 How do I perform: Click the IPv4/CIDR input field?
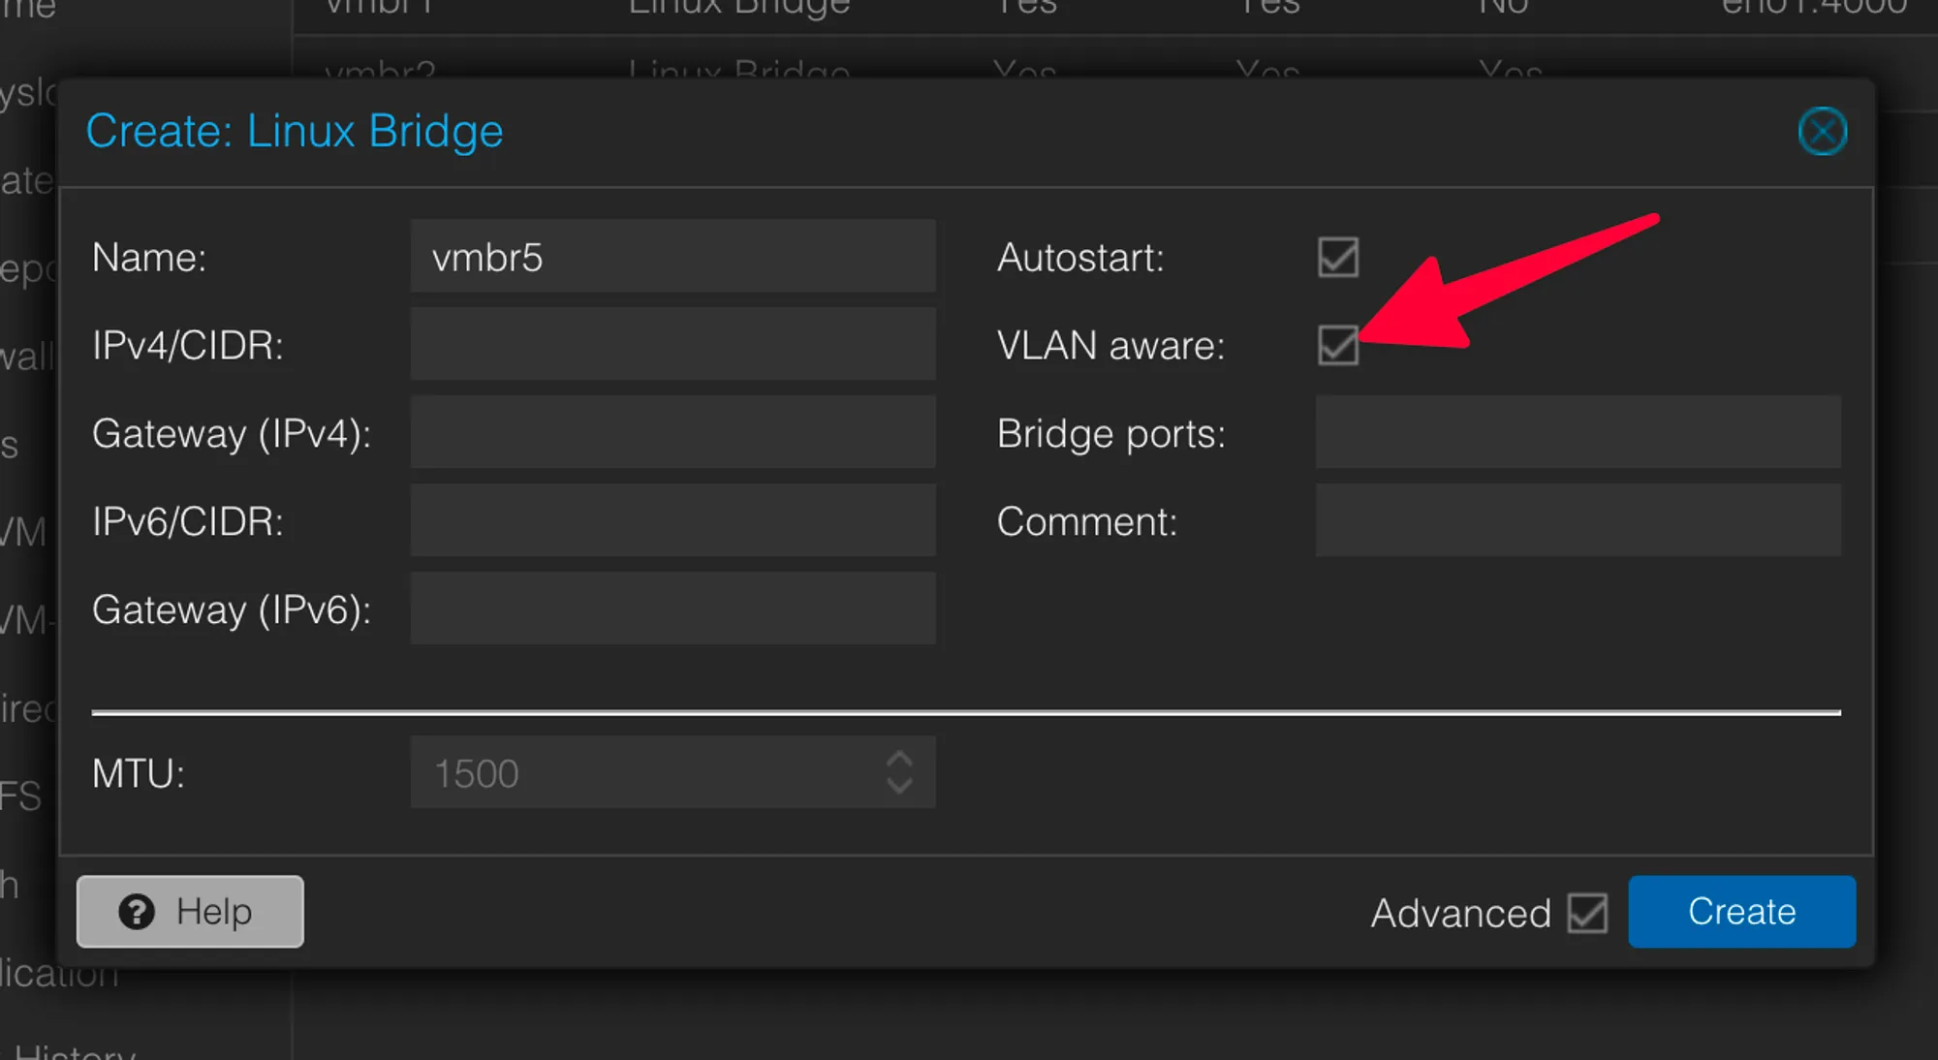point(672,344)
